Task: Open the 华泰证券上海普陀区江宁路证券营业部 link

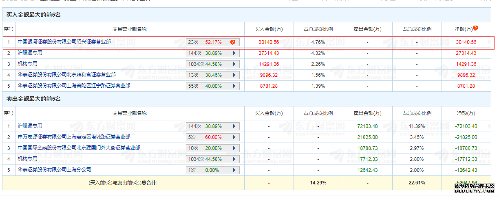Action: tap(74, 86)
